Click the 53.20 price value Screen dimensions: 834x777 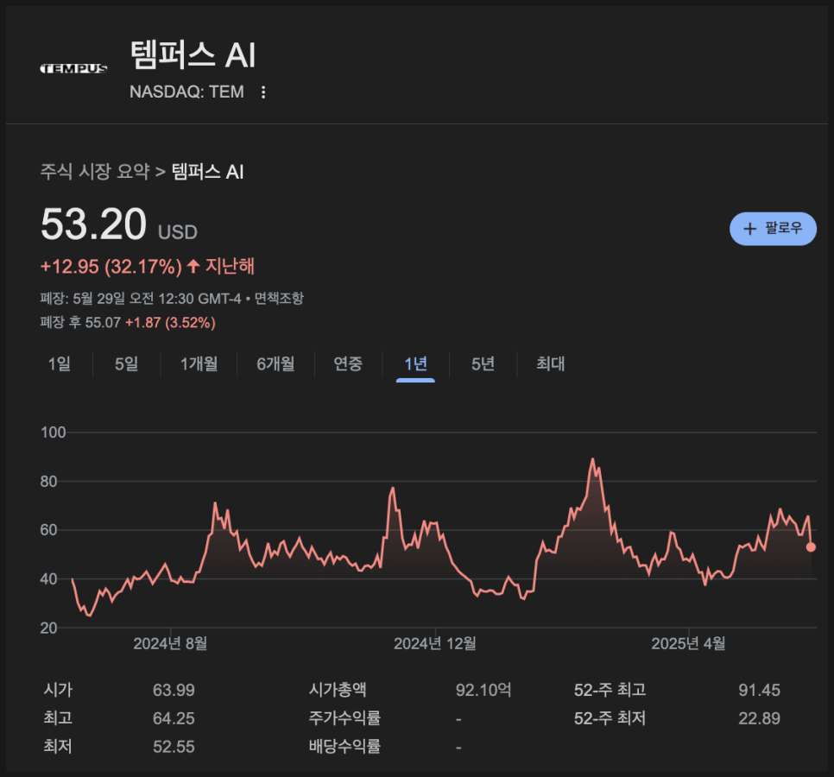(93, 224)
